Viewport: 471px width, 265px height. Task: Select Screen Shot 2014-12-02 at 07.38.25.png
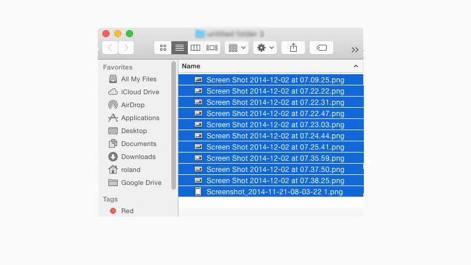tap(271, 181)
